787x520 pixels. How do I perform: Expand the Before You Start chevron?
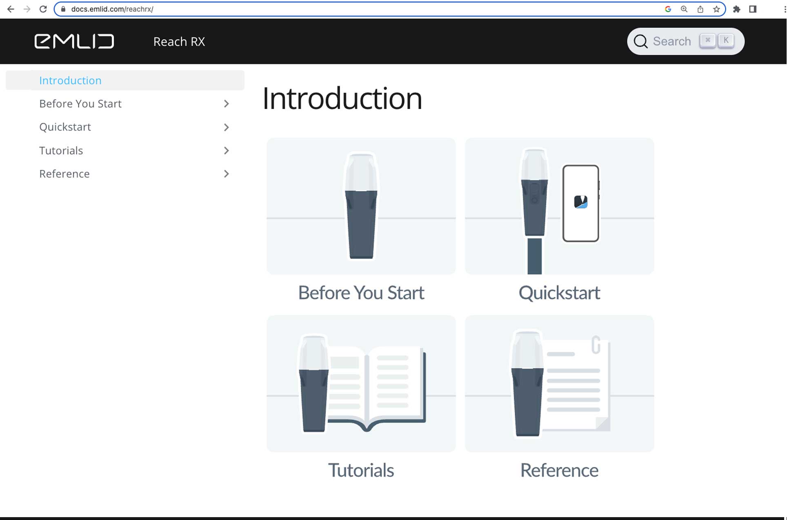coord(227,104)
